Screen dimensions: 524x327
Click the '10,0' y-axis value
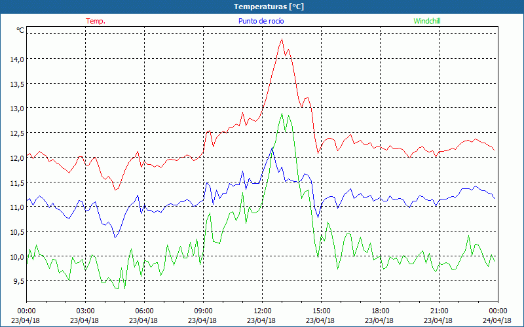click(17, 256)
